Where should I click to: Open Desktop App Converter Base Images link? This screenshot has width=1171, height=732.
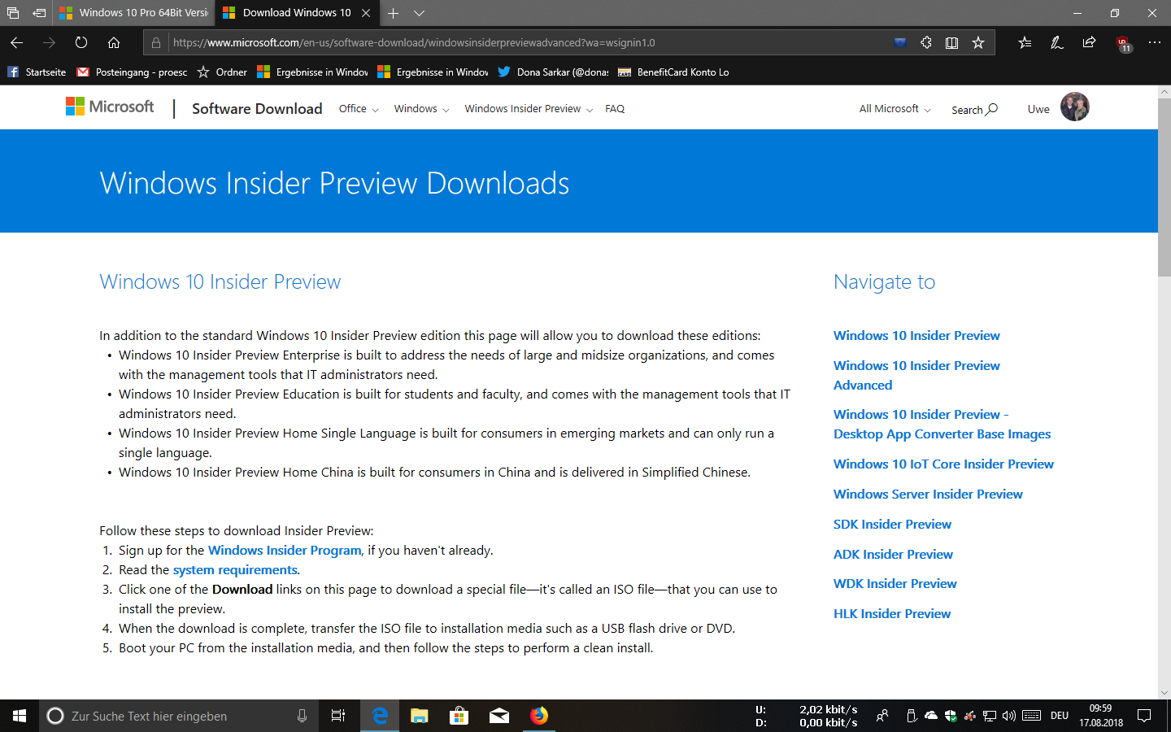pyautogui.click(x=942, y=424)
